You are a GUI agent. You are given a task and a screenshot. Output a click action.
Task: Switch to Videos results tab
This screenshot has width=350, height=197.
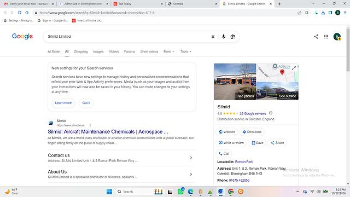coord(114,51)
